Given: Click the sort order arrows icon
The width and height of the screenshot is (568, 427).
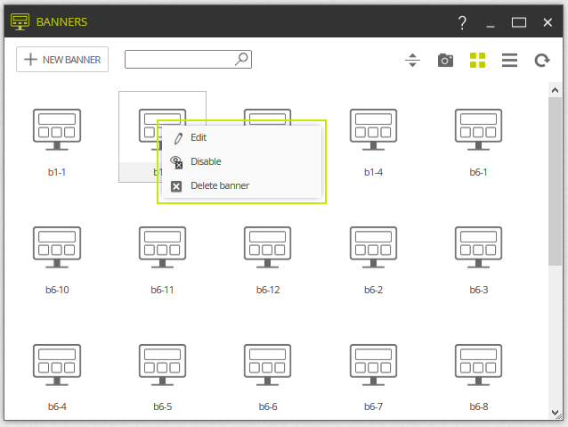Looking at the screenshot, I should [x=412, y=61].
